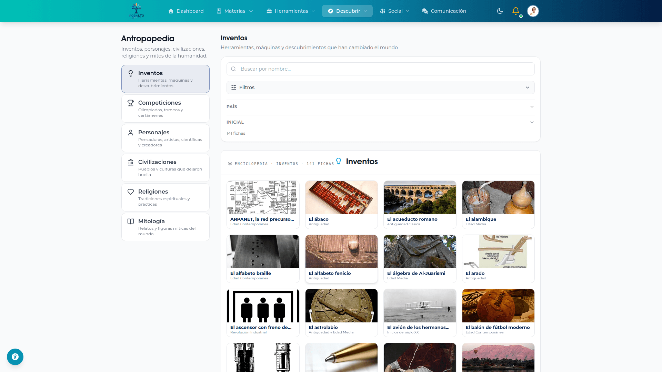Screen dimensions: 662x372
Task: Click the Comunicación chat bubbles icon
Action: coord(425,11)
